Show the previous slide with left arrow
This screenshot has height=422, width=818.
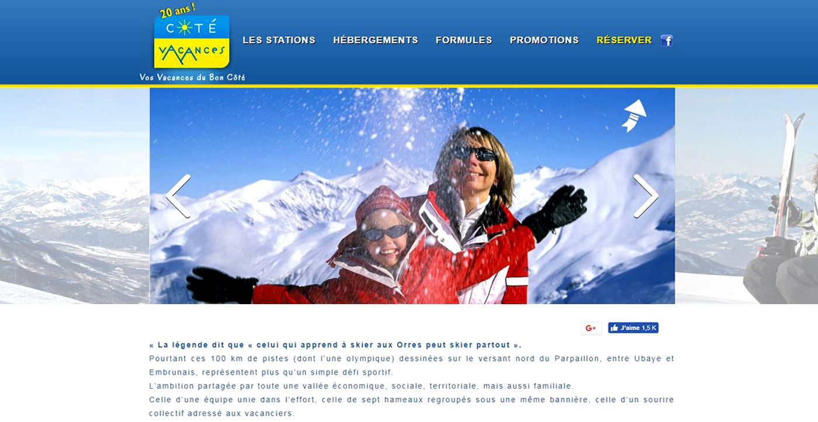coord(178,196)
